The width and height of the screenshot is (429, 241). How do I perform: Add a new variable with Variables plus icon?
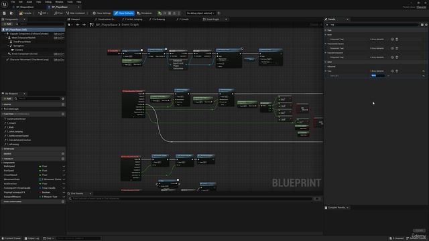[x=63, y=159]
